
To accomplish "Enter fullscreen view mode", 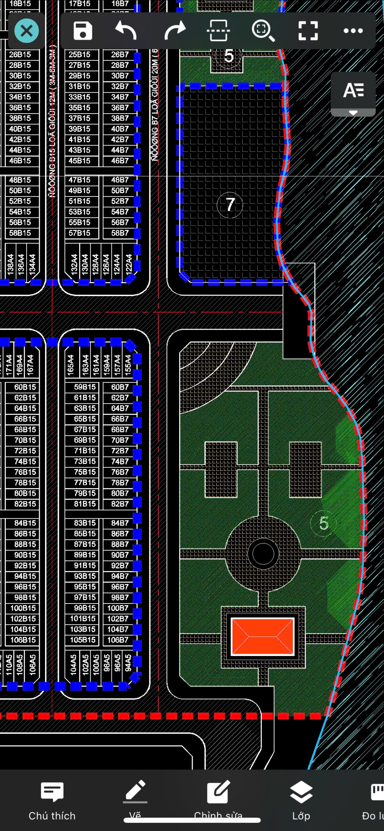I will [x=308, y=31].
